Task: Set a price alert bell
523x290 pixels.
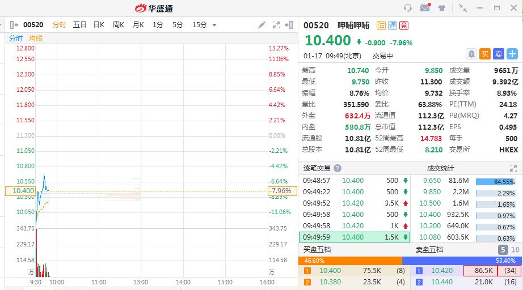Action: tap(471, 54)
